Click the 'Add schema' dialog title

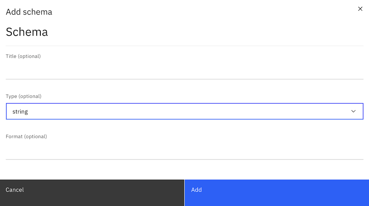(x=29, y=12)
